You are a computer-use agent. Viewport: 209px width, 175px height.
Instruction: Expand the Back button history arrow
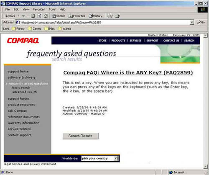[x=18, y=16]
